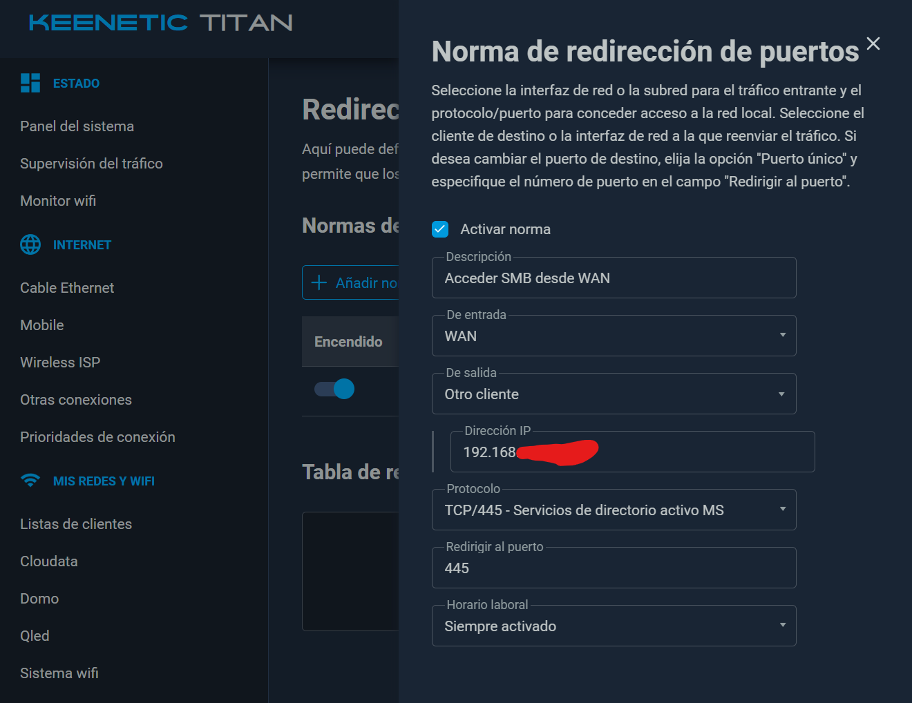Click the Keenetic Titan logo

click(161, 23)
